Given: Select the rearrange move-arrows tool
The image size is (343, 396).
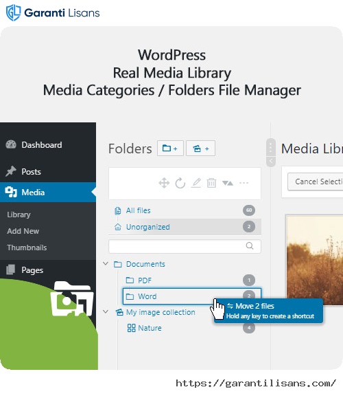Looking at the screenshot, I should click(164, 183).
